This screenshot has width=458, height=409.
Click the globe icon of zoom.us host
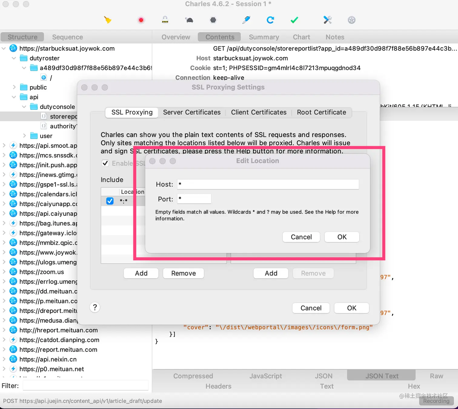[x=13, y=272]
